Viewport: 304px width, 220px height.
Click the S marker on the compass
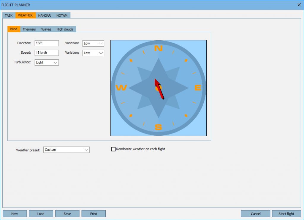click(159, 128)
